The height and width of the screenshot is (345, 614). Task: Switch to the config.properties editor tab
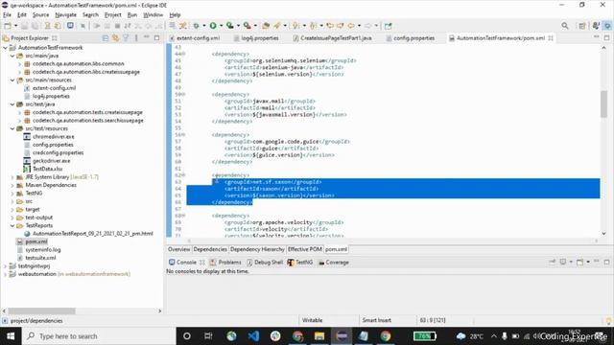click(x=411, y=38)
